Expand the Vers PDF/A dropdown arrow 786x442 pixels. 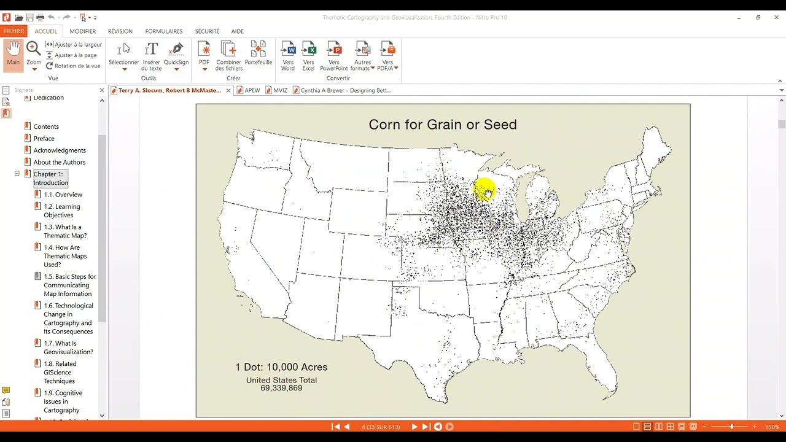(x=396, y=68)
